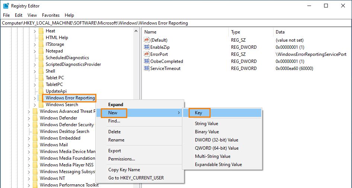
Task: Click the Windows Defender folder icon
Action: coord(35,118)
